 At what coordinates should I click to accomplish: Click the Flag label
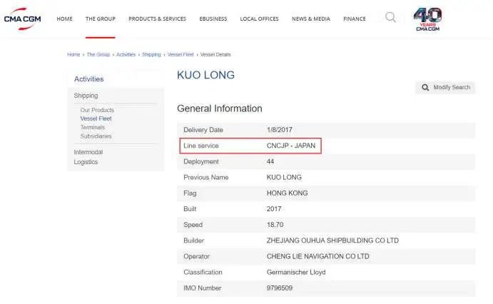click(190, 193)
